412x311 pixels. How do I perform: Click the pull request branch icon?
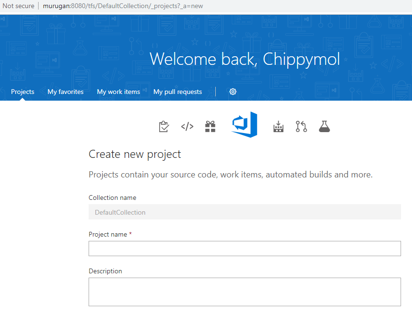301,126
